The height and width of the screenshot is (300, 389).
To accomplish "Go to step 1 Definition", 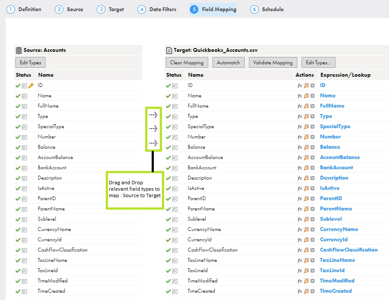I will [24, 9].
